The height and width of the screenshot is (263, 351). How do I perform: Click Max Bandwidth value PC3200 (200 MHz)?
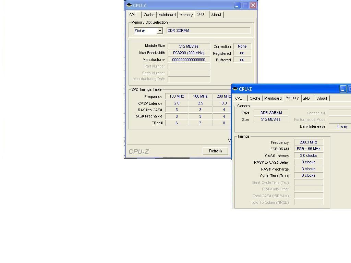189,53
